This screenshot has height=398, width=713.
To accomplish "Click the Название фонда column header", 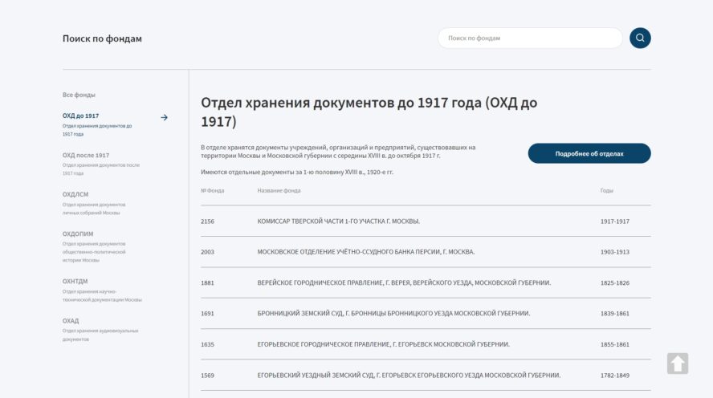I will [x=279, y=191].
